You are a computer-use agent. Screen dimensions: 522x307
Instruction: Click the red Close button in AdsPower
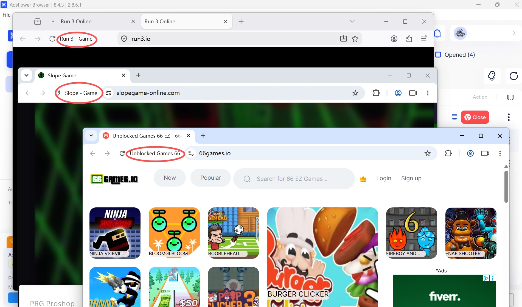coord(475,117)
